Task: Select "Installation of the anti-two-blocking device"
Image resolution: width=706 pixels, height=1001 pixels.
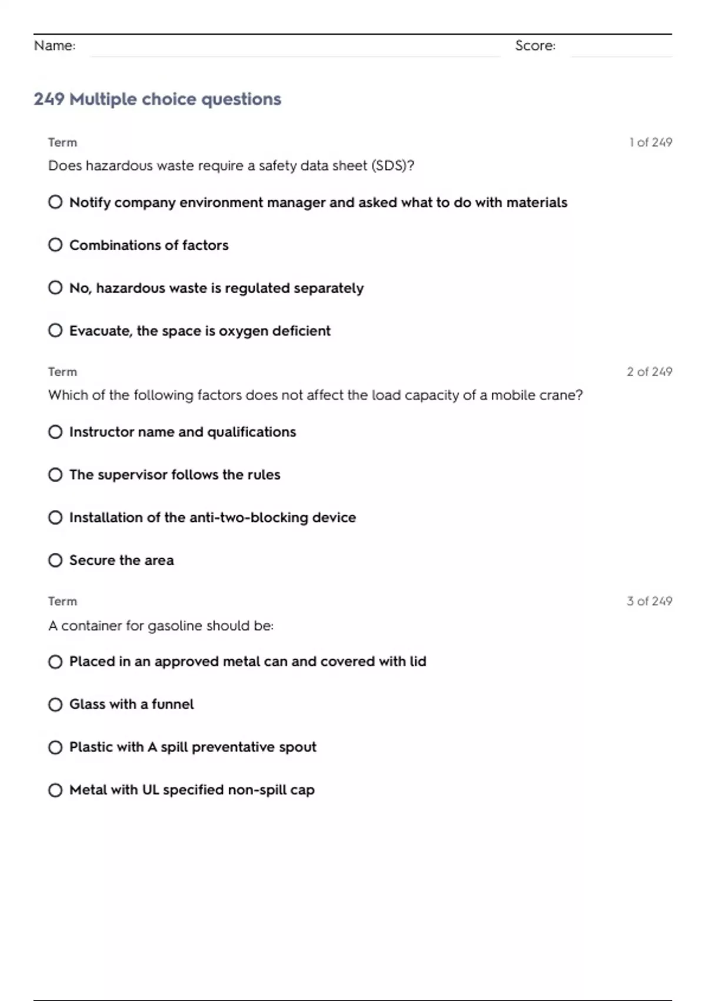Action: click(x=55, y=518)
